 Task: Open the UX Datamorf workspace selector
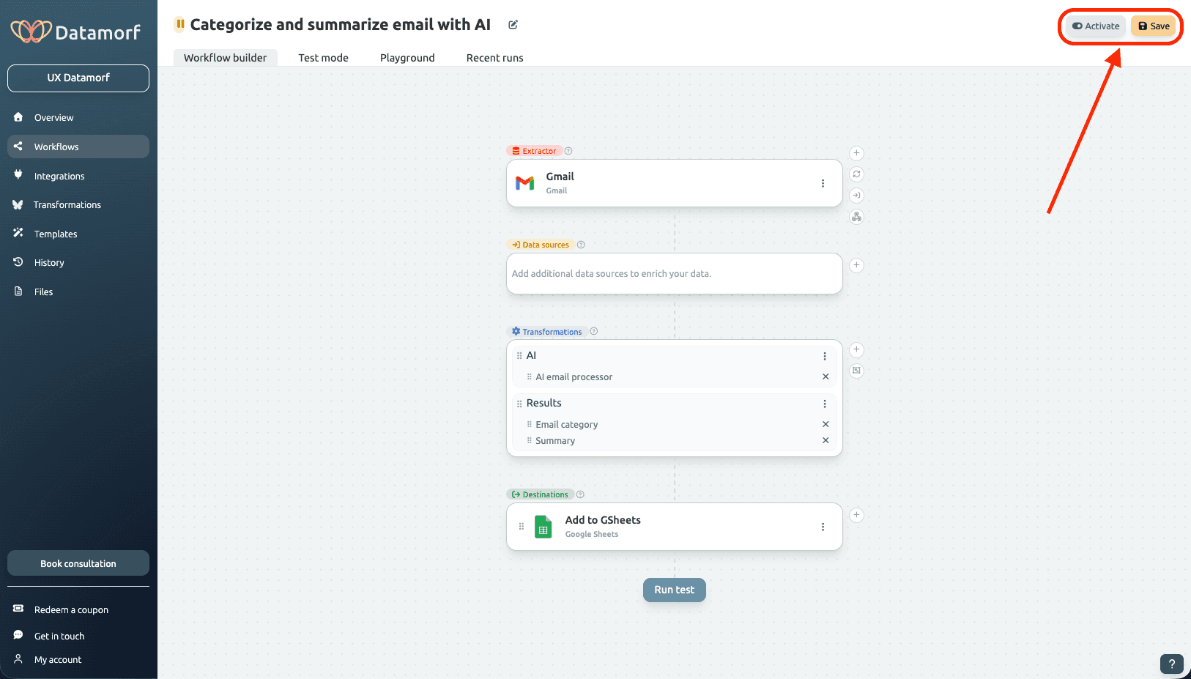[78, 78]
